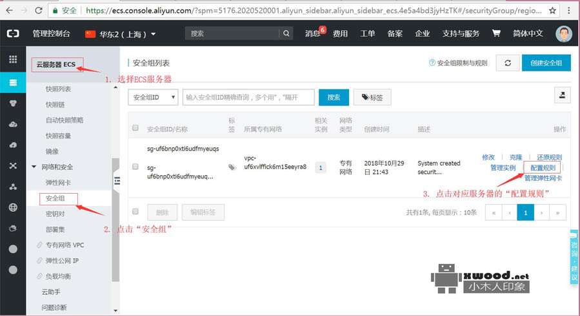The height and width of the screenshot is (316, 580).
Task: Click the sidebar scroll-down arrow
Action: pos(115,311)
